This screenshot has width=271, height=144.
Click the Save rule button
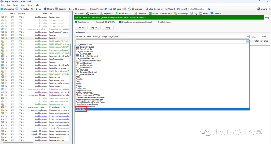264,37
